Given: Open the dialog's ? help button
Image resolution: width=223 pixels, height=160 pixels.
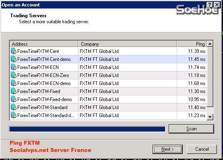Looking at the screenshot, I should 210,5.
